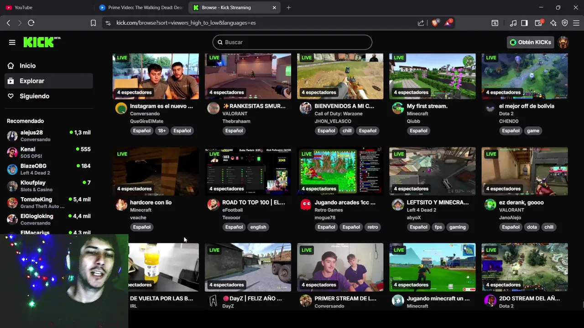Focus the Buscar search field

pyautogui.click(x=292, y=42)
